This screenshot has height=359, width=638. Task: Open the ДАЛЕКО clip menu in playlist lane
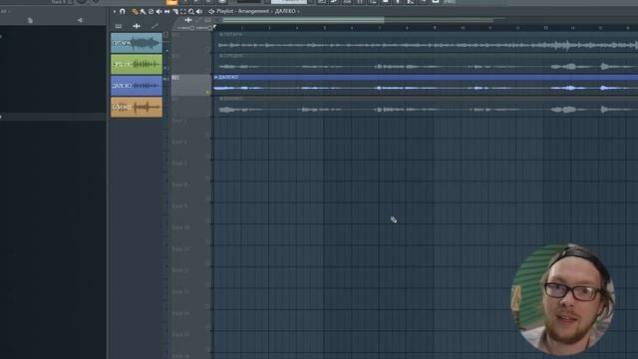[x=216, y=77]
